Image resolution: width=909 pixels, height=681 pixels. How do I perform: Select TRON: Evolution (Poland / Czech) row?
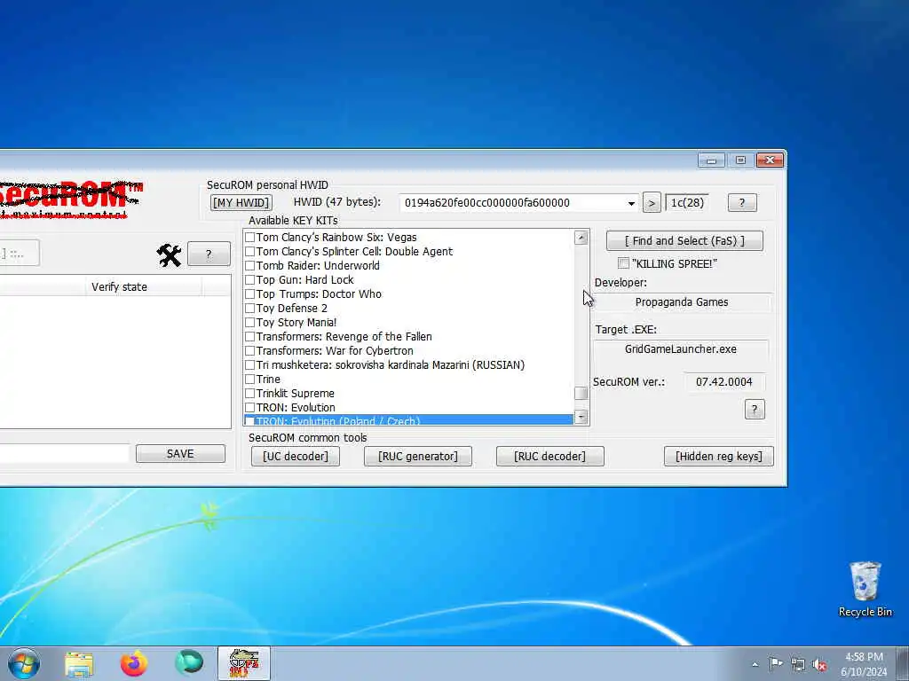(408, 420)
